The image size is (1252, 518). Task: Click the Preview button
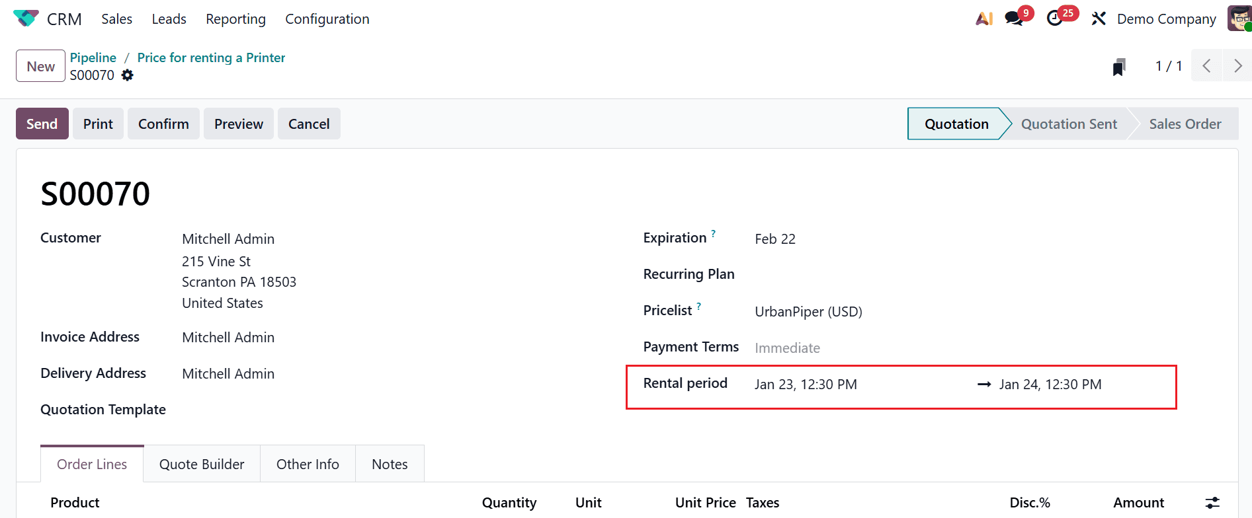[239, 124]
